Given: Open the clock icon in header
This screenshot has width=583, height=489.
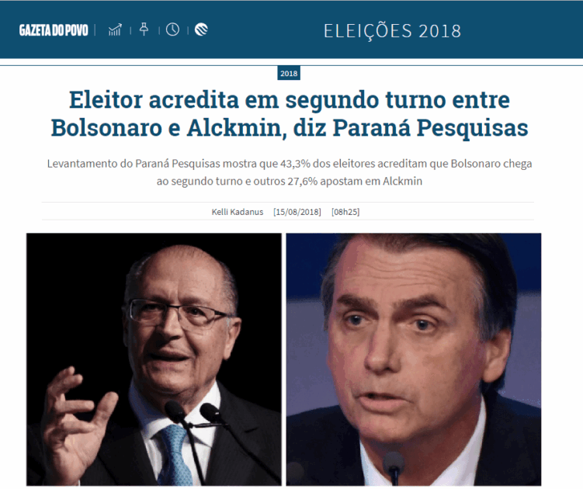Looking at the screenshot, I should point(172,29).
